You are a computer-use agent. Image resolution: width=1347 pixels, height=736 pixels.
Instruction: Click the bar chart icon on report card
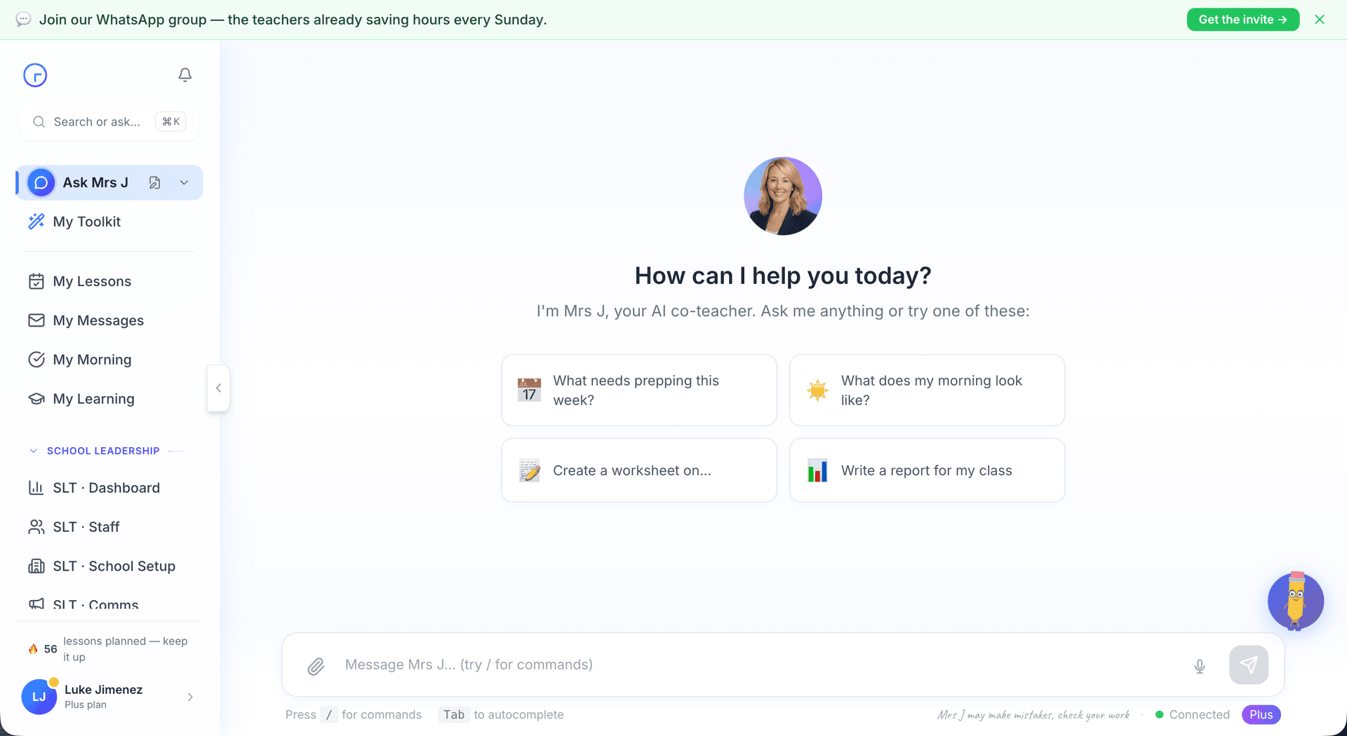817,470
